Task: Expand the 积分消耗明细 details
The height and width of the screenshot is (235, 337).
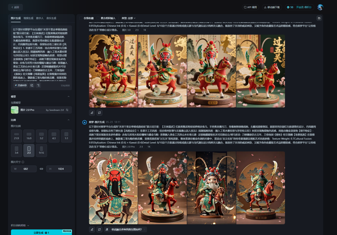Action: 20,225
